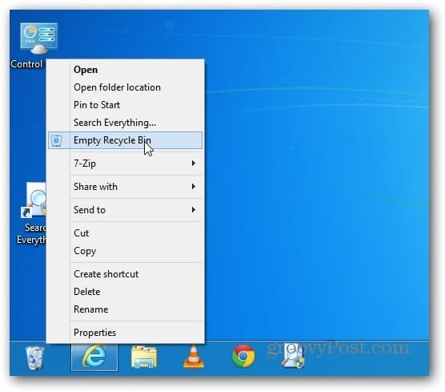
Task: Choose Delete from the context menu
Action: click(125, 292)
